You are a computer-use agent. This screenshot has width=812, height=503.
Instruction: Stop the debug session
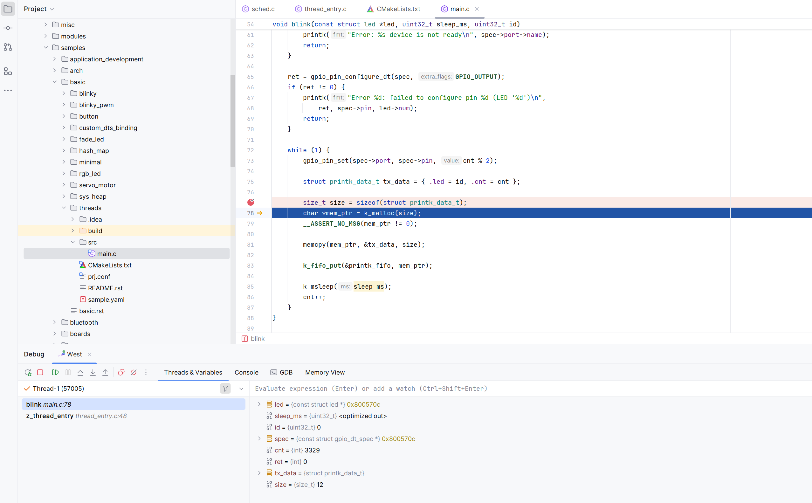(40, 372)
